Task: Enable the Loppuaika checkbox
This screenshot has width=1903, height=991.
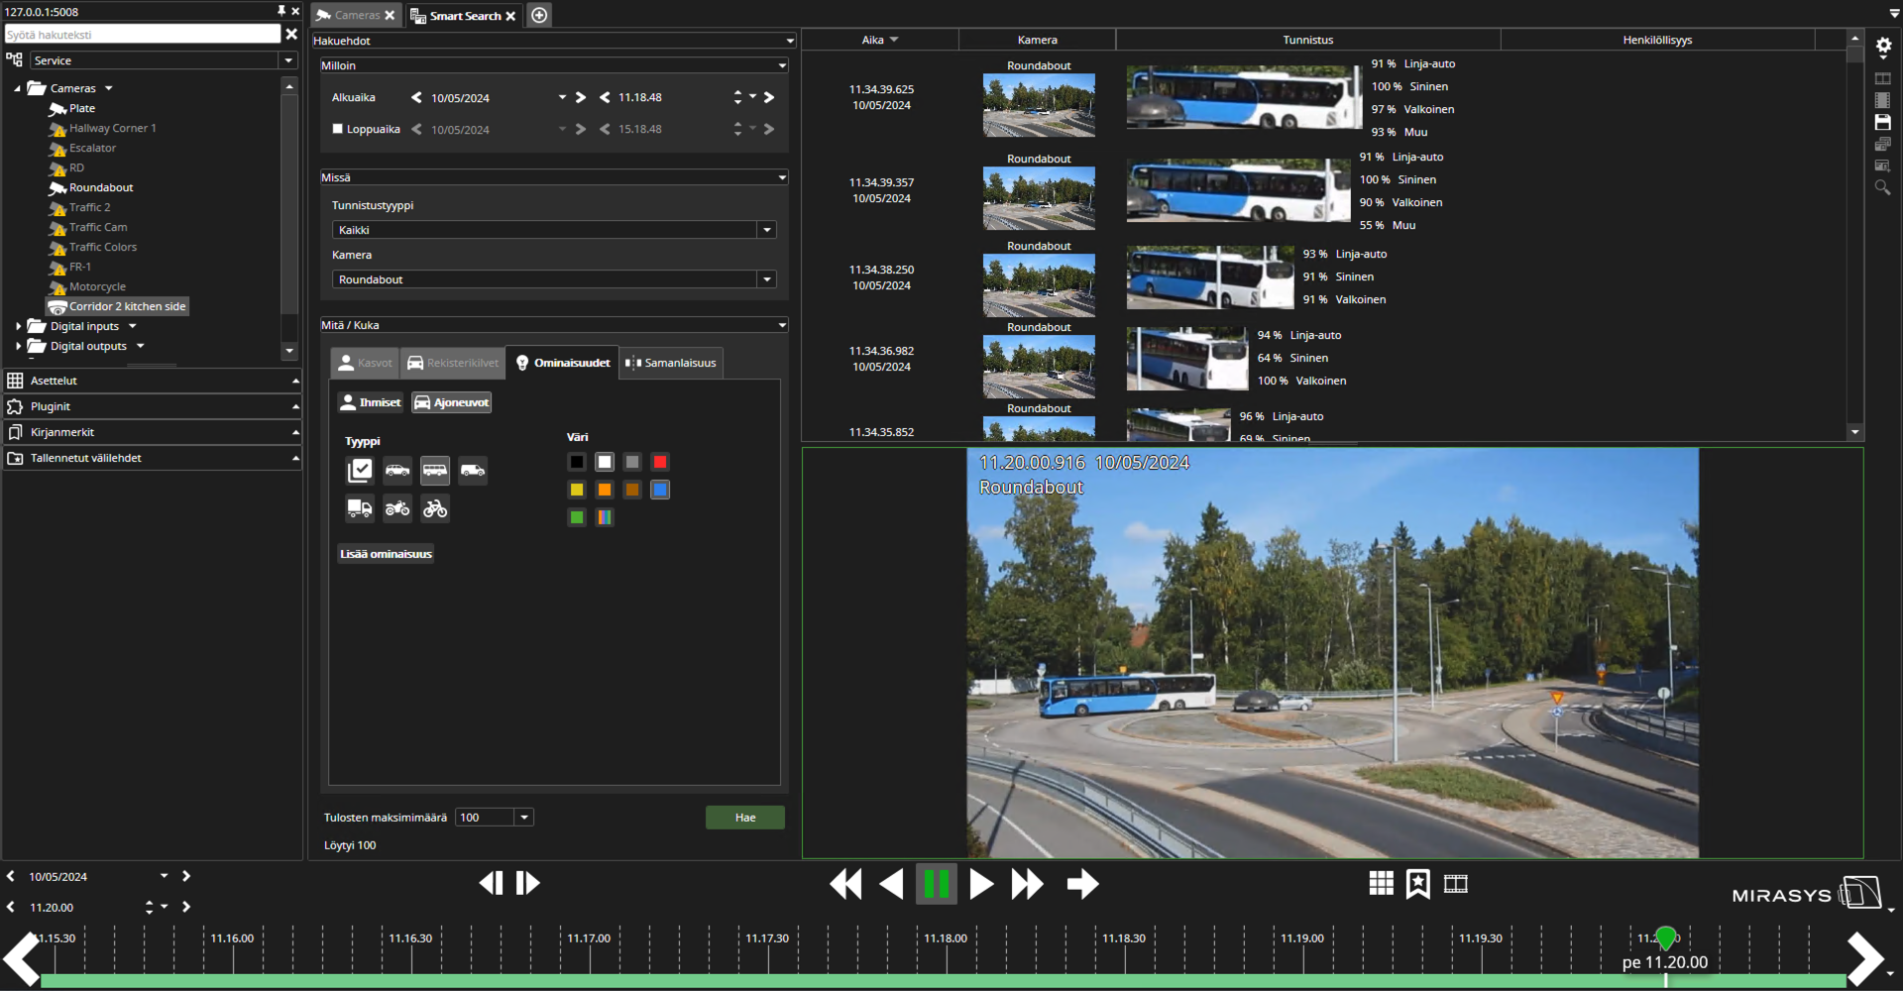Action: coord(338,129)
